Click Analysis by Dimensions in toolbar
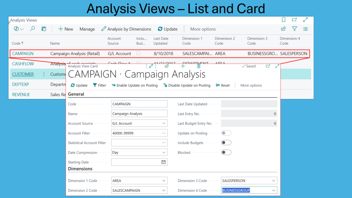This screenshot has height=198, width=352. [x=126, y=29]
